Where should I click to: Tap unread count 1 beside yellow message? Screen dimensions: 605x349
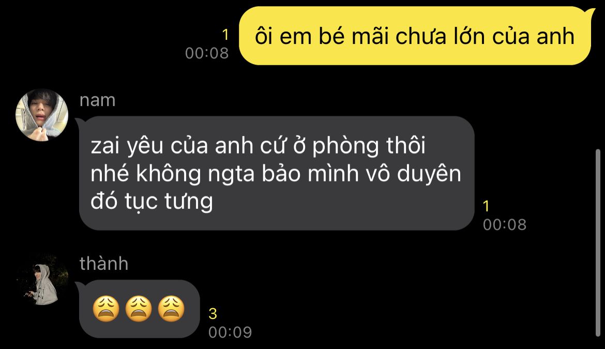pyautogui.click(x=226, y=35)
